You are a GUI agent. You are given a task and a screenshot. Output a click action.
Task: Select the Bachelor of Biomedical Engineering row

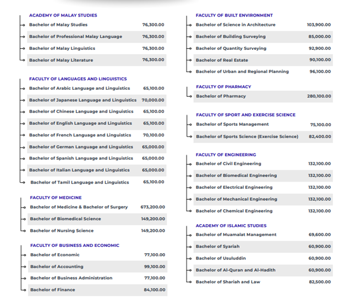[263, 175]
